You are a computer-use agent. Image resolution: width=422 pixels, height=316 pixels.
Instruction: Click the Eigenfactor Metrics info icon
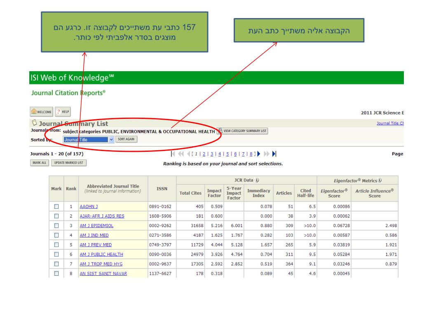coord(380,180)
